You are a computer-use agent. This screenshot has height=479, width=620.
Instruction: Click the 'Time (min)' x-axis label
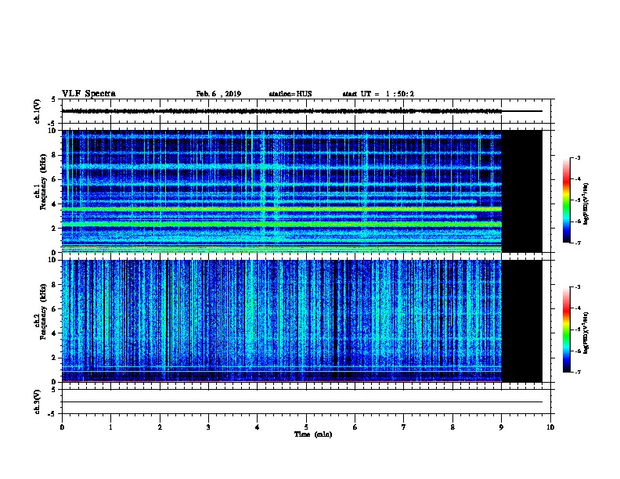313,434
